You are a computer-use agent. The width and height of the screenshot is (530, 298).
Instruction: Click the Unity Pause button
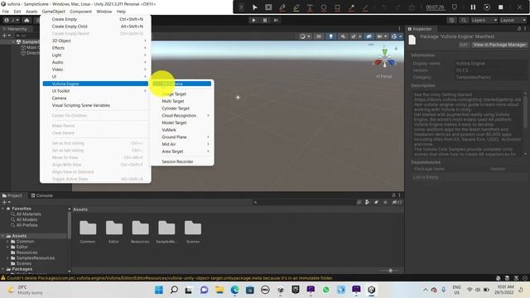[x=265, y=20]
